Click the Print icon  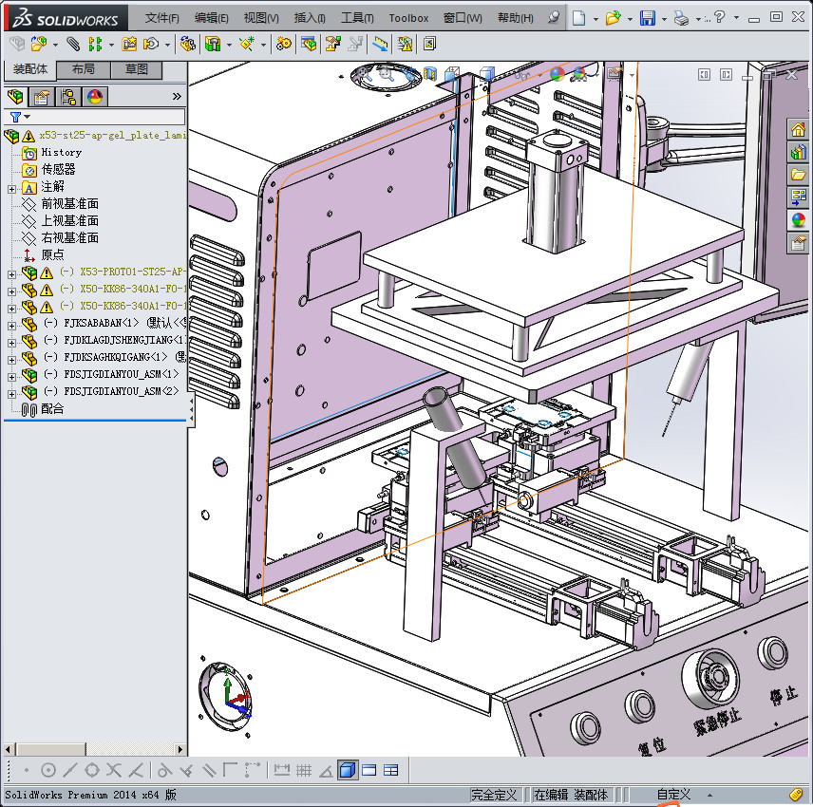click(x=681, y=17)
